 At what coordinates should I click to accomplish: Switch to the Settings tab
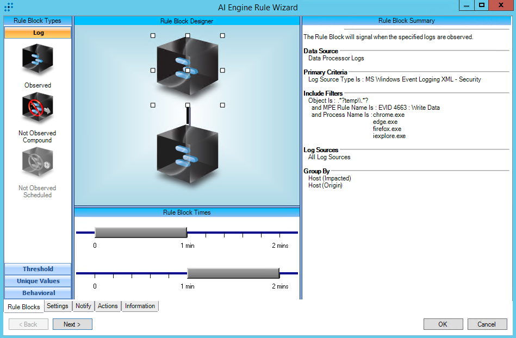pos(58,306)
